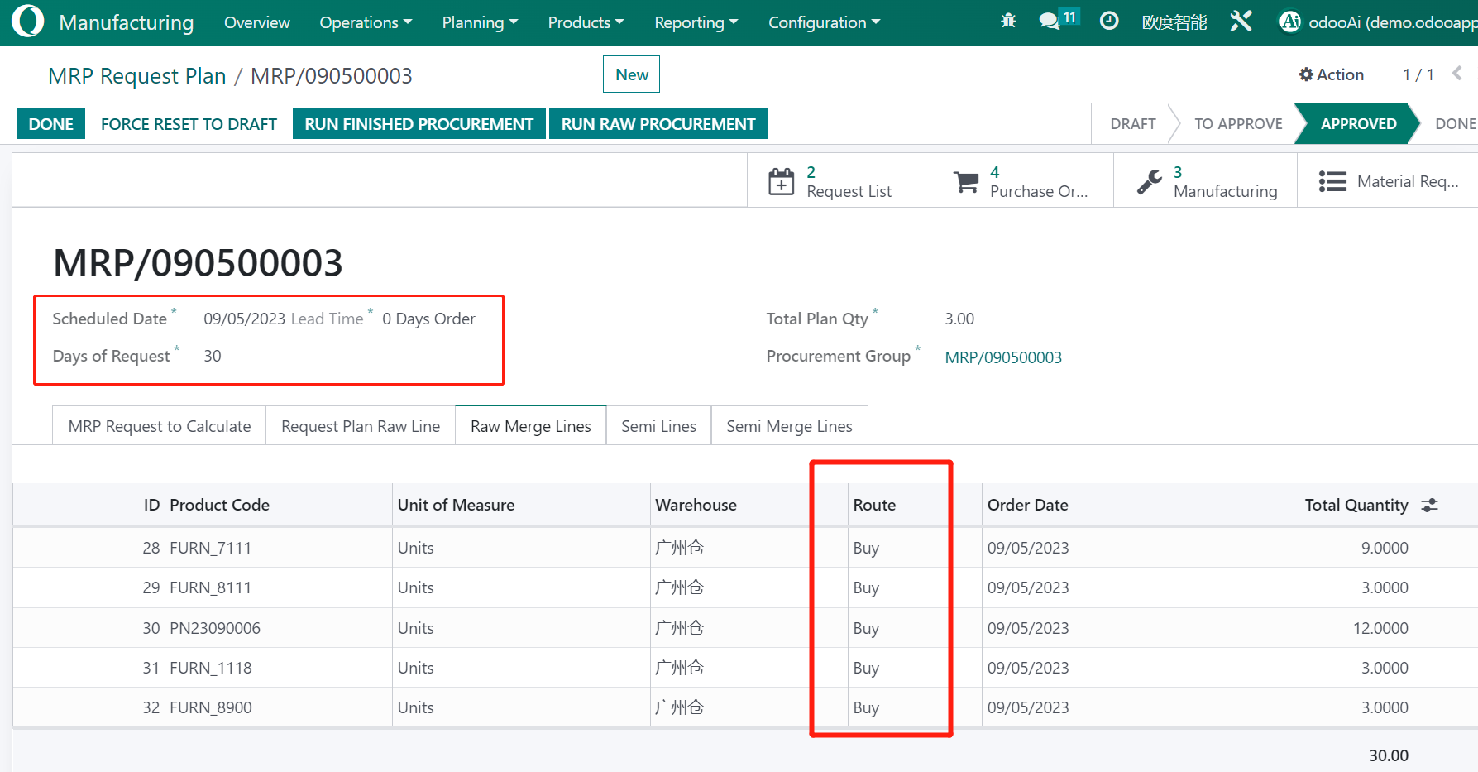Open row with product FURN_7111
Screen dimensions: 1478x772
tap(745, 548)
